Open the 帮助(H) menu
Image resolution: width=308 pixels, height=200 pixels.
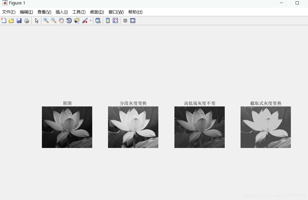pyautogui.click(x=135, y=12)
